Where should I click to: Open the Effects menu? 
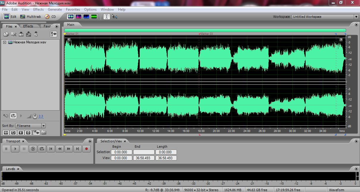click(38, 10)
